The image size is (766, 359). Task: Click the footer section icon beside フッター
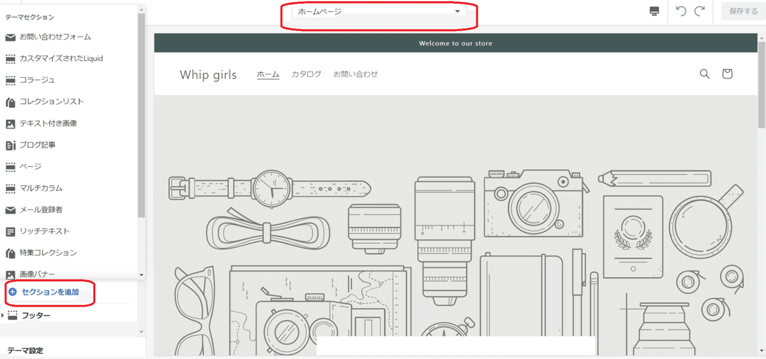click(x=13, y=316)
